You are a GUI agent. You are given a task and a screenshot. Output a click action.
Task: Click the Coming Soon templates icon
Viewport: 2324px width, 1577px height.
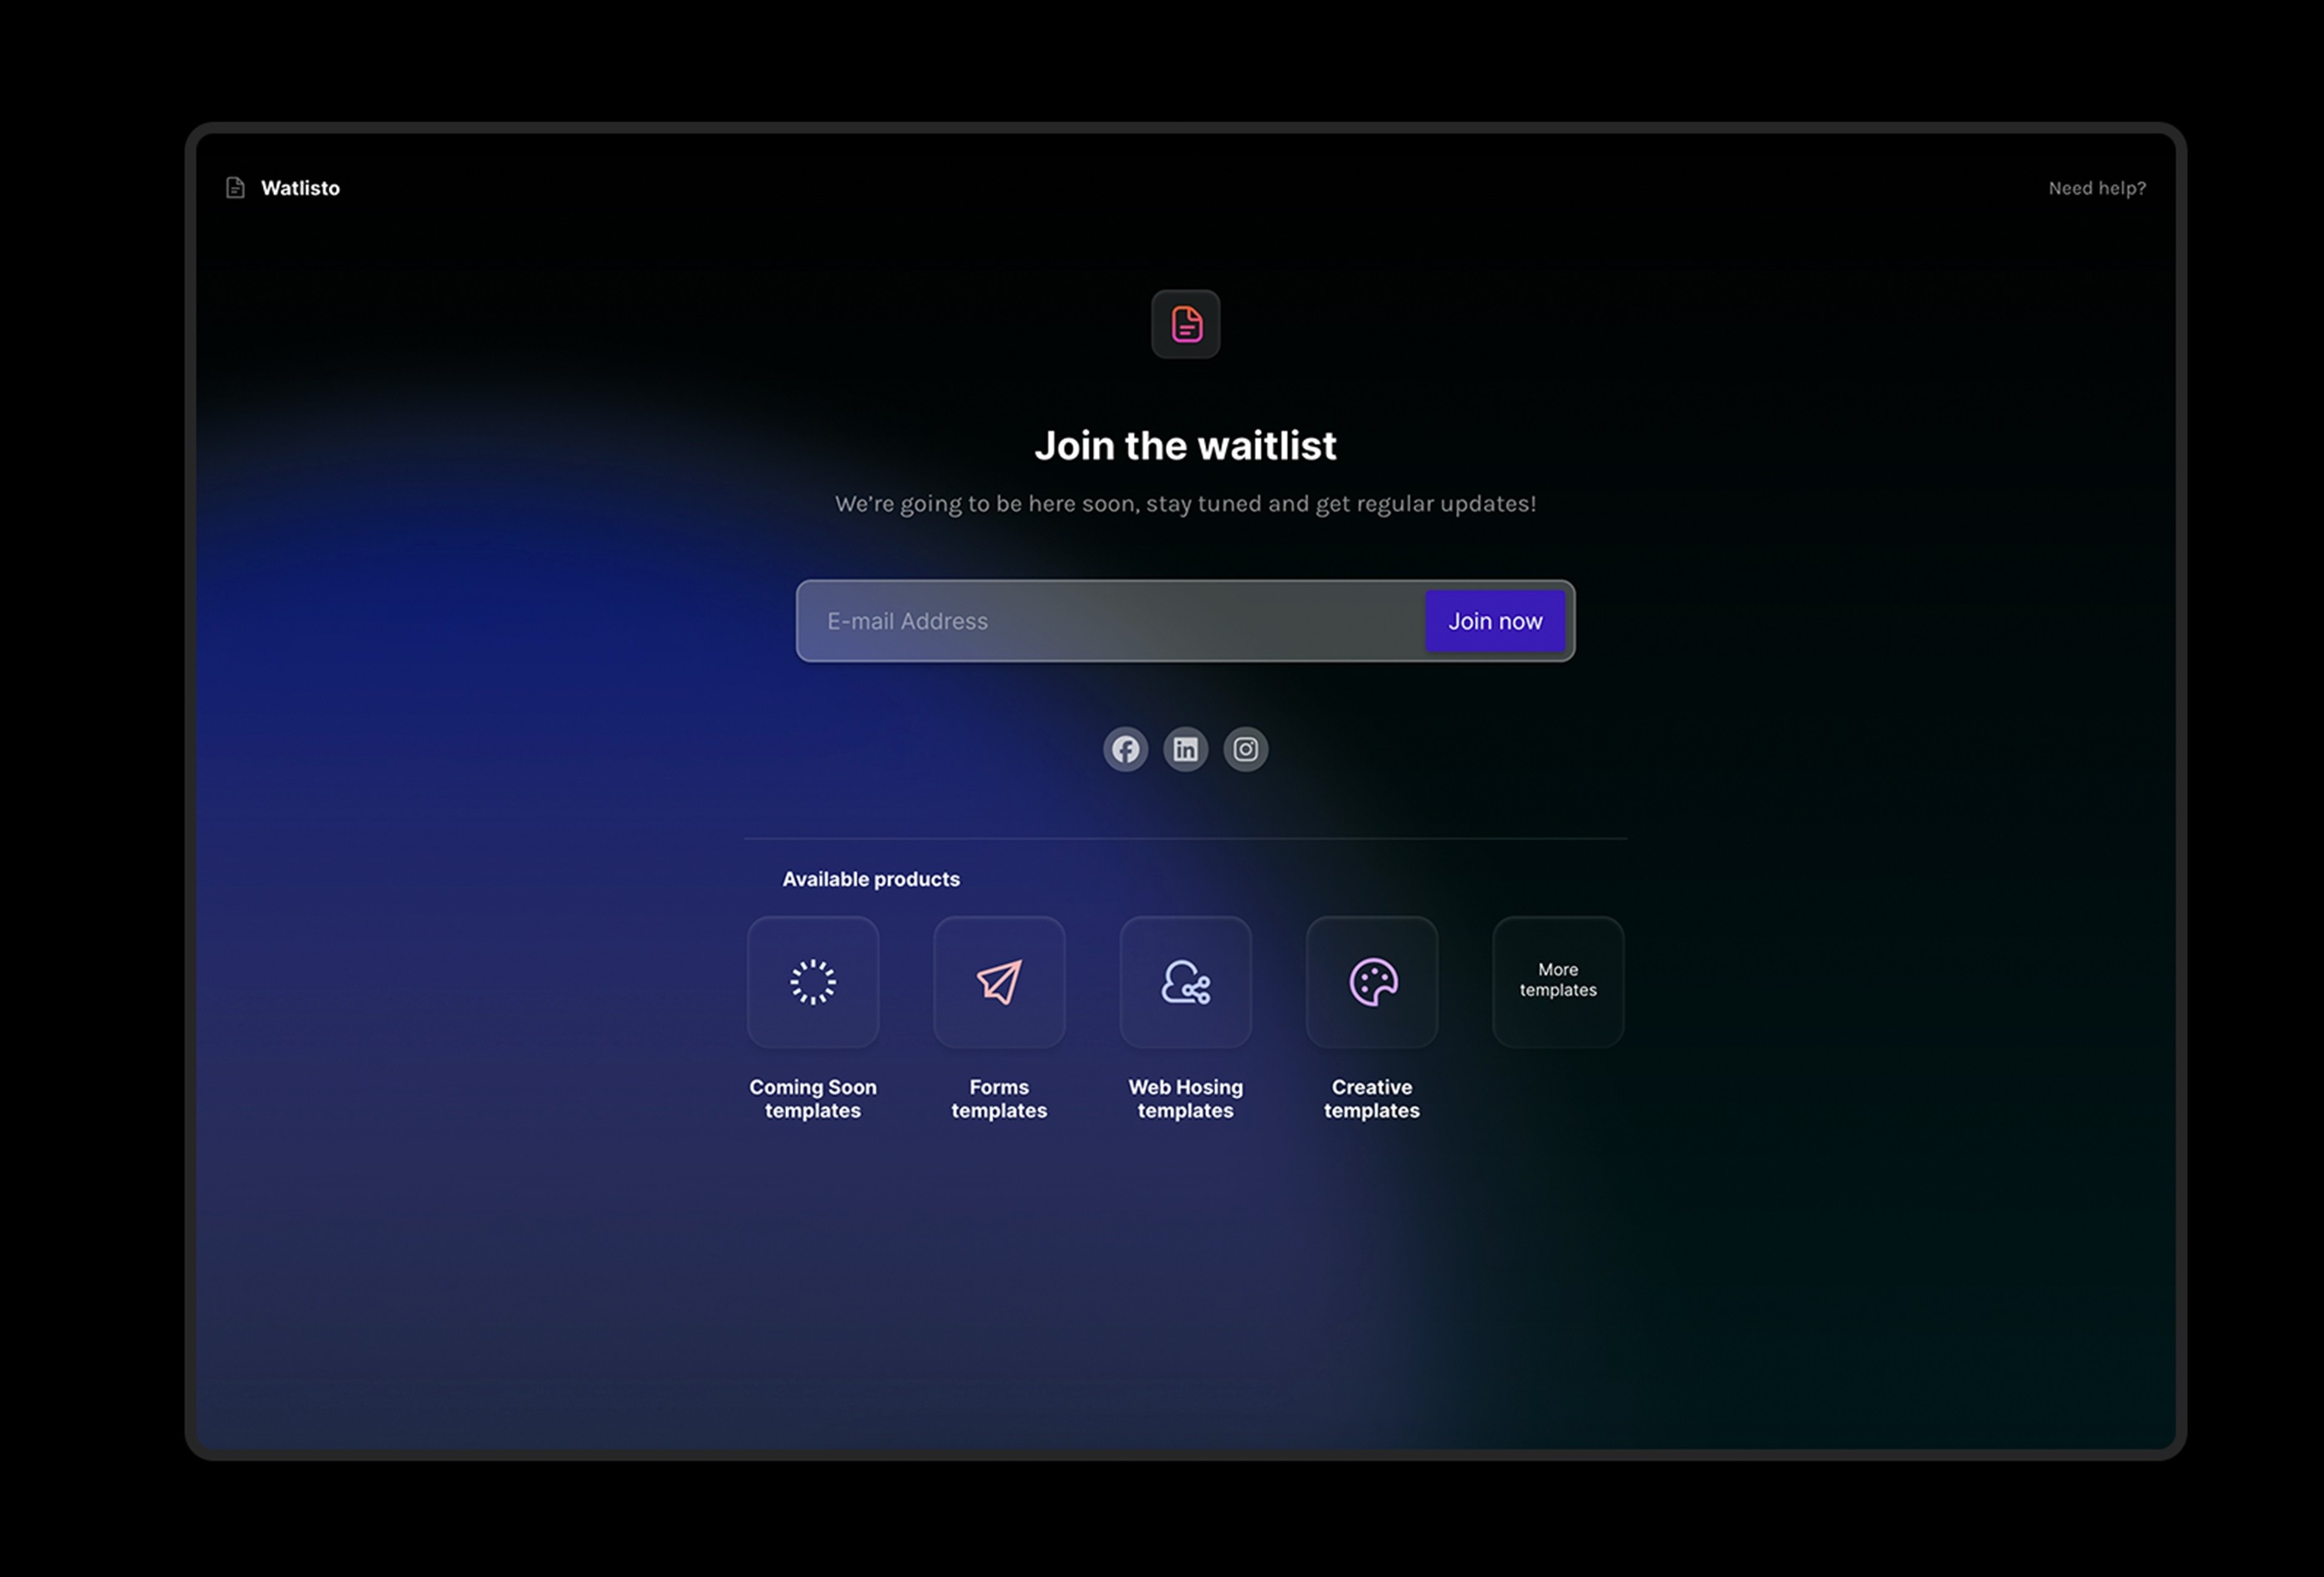point(813,982)
